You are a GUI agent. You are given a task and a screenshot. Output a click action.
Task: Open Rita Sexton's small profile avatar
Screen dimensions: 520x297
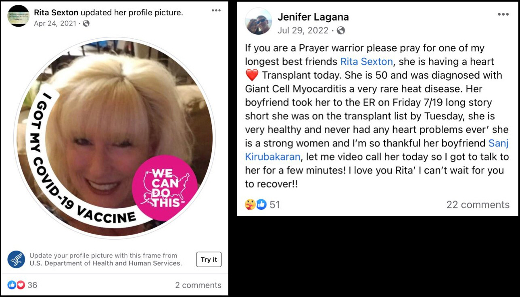click(18, 16)
